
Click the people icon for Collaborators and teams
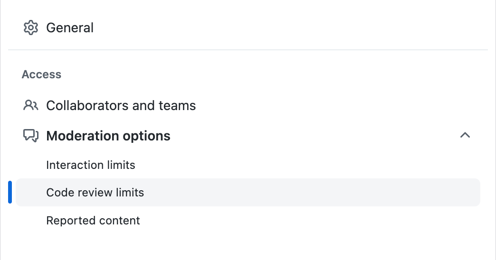coord(30,105)
